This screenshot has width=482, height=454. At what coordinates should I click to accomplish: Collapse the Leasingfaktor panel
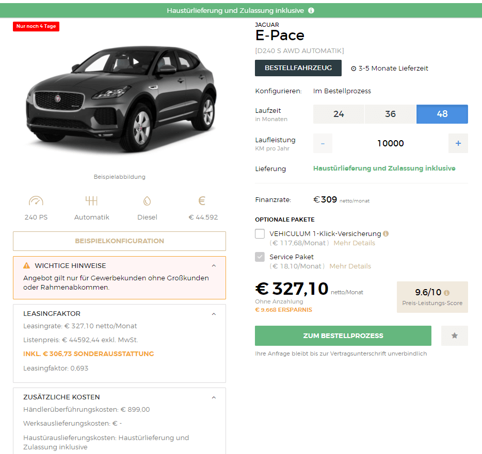[x=214, y=314]
